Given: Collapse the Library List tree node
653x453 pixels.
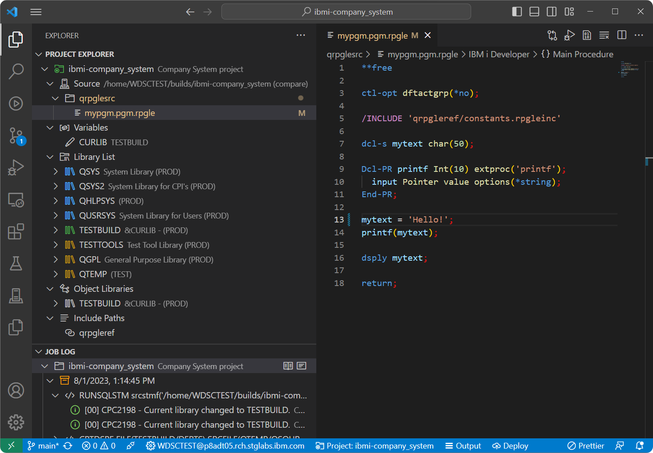Looking at the screenshot, I should pos(50,157).
